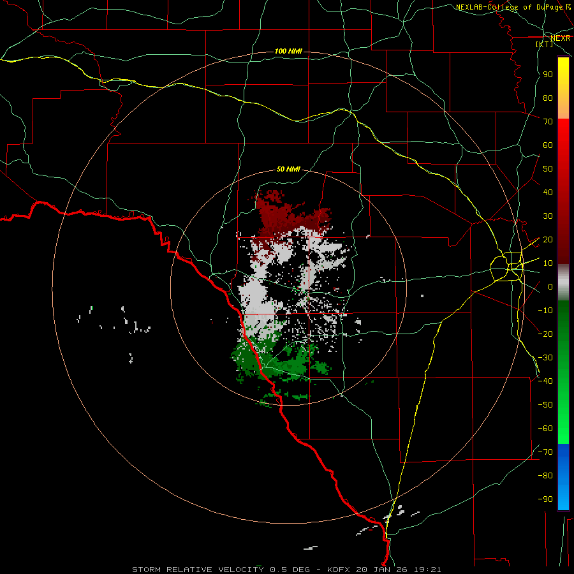Click the [KT] units label

(544, 44)
